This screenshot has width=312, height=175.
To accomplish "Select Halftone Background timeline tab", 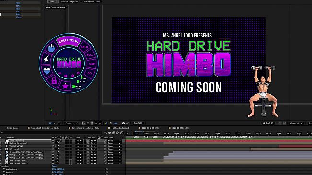I will pyautogui.click(x=120, y=128).
